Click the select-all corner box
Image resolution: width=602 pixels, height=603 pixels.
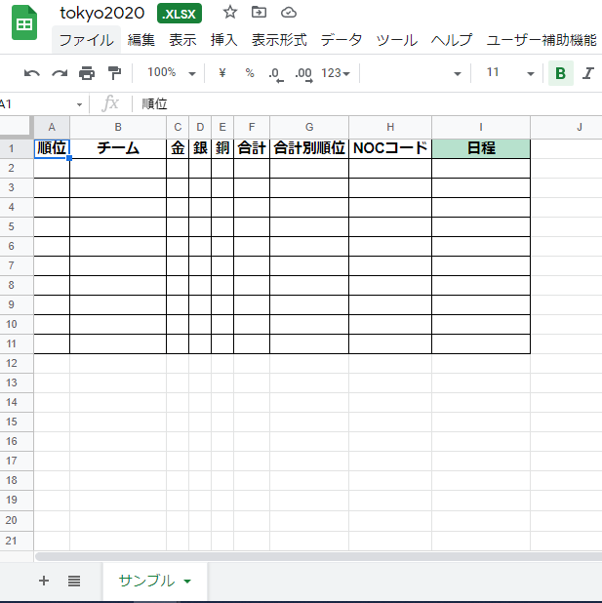coord(17,127)
